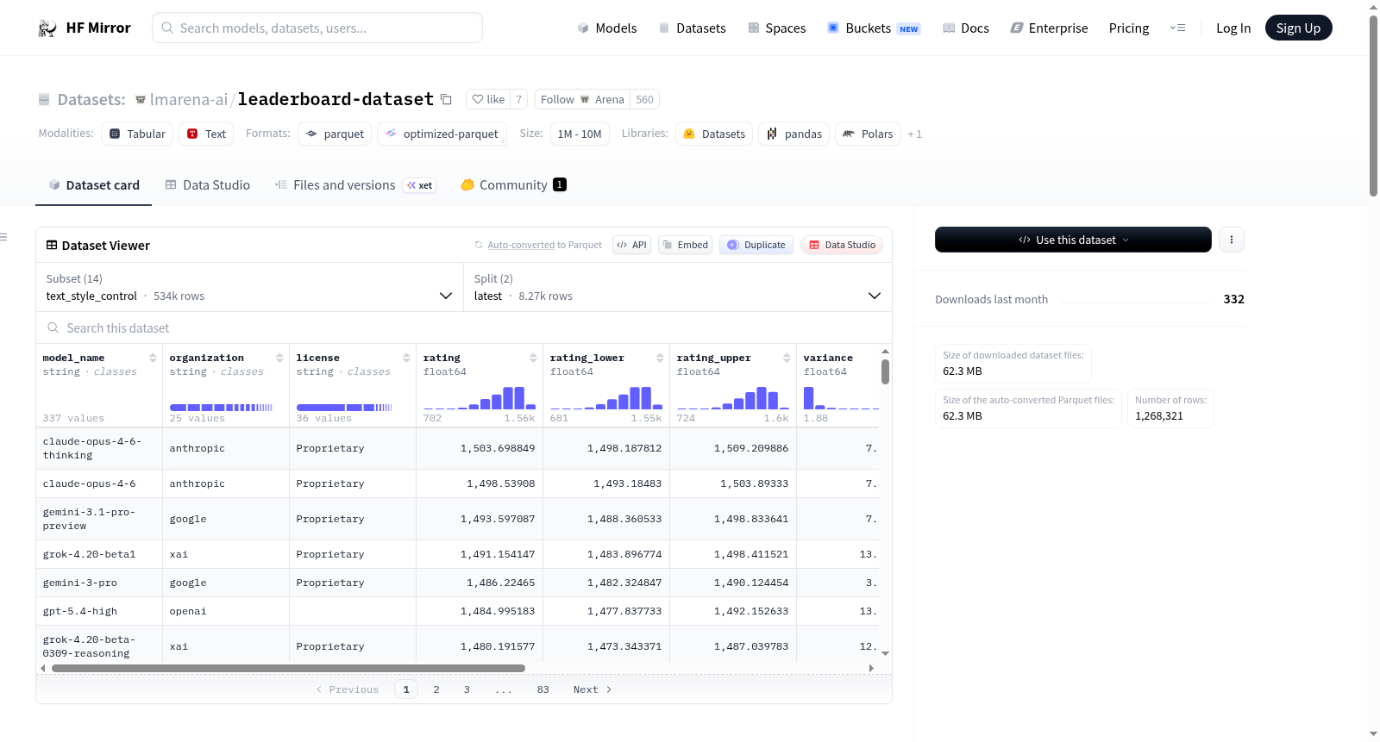The image size is (1380, 742).
Task: Click the Embed icon button
Action: coord(685,245)
